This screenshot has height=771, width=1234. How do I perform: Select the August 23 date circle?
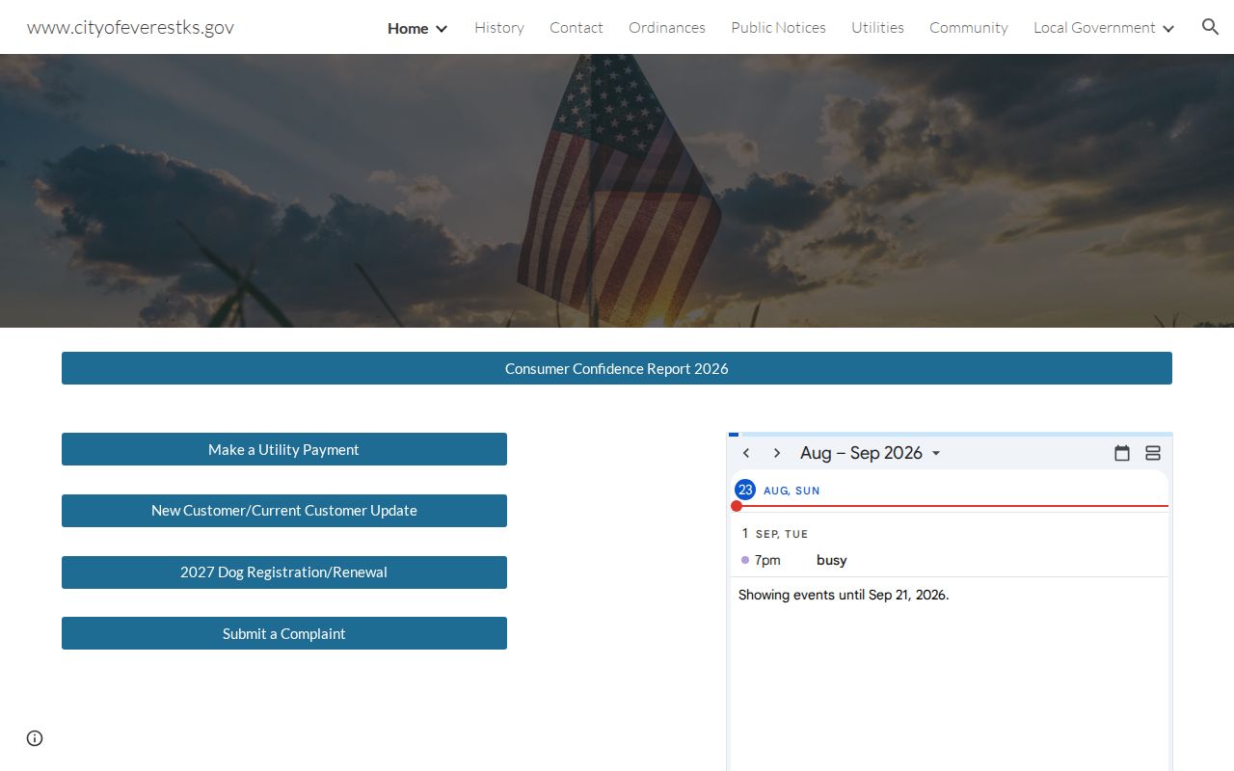tap(745, 490)
